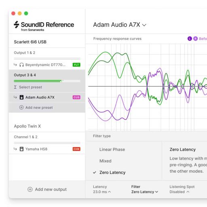Viewport: 207px width, 207px height.
Task: Click the Apollo Twin X device header
Action: click(x=27, y=126)
